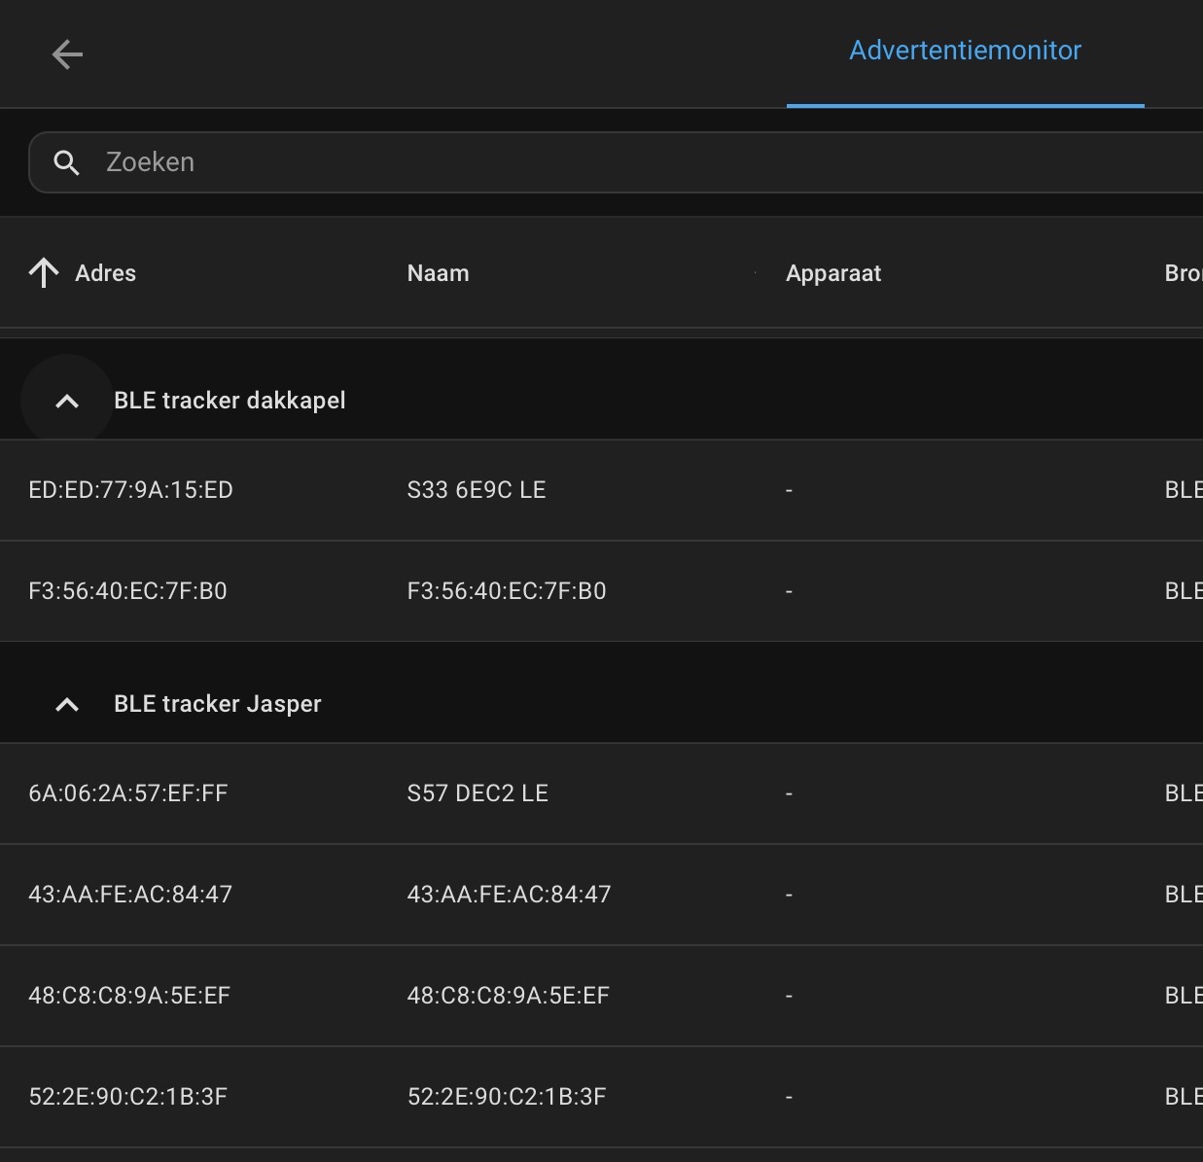This screenshot has height=1162, width=1203.
Task: Select the S33 6E9C LE device name
Action: pyautogui.click(x=477, y=490)
